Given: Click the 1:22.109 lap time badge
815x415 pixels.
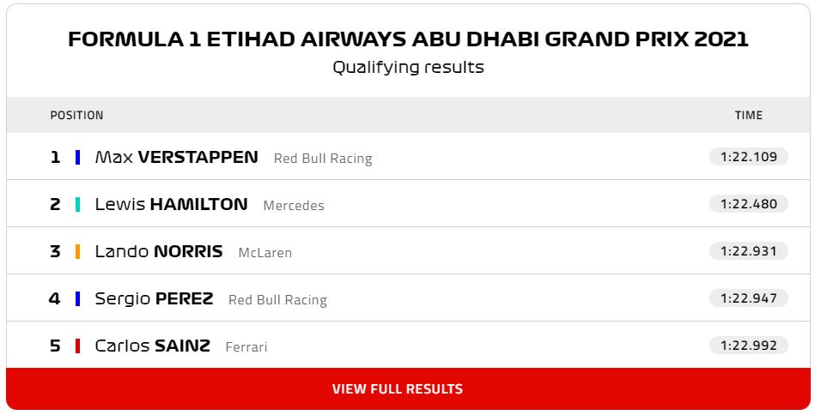Looking at the screenshot, I should coord(748,157).
